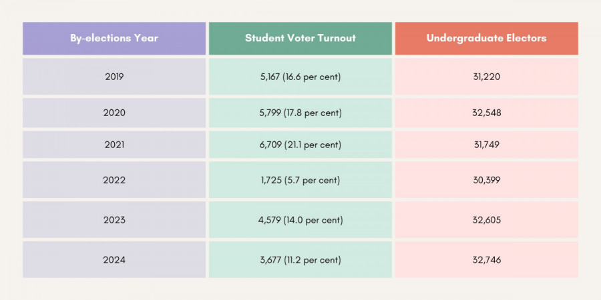Select the 2023 year cell
The width and height of the screenshot is (601, 300).
coord(114,220)
